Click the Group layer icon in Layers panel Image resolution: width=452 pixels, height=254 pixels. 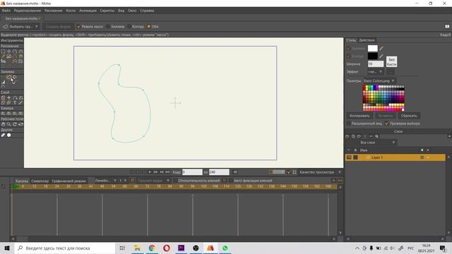tap(359, 136)
